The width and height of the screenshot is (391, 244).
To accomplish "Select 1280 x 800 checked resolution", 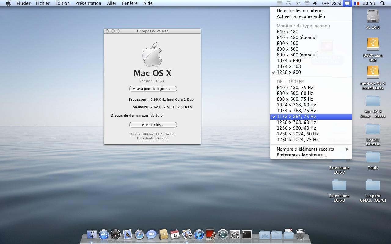I will pos(289,72).
